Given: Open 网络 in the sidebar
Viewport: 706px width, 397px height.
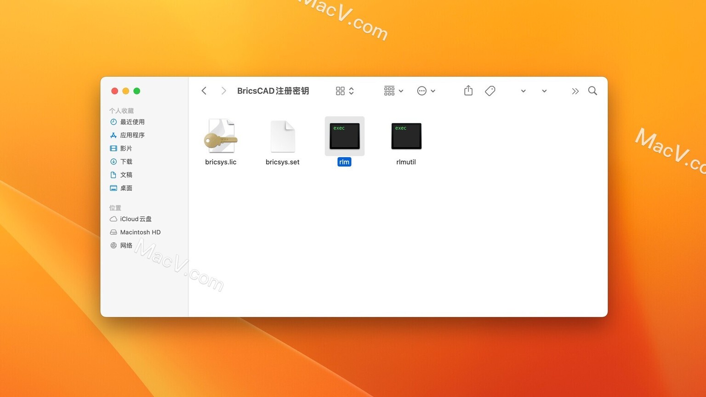Looking at the screenshot, I should pos(121,245).
